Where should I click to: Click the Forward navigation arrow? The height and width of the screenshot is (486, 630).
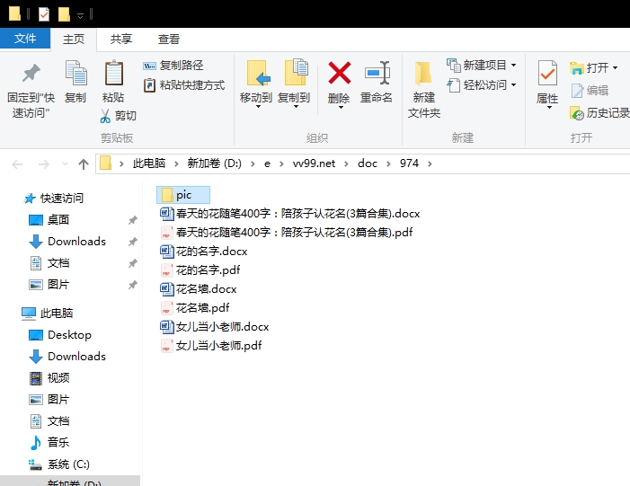pyautogui.click(x=43, y=163)
